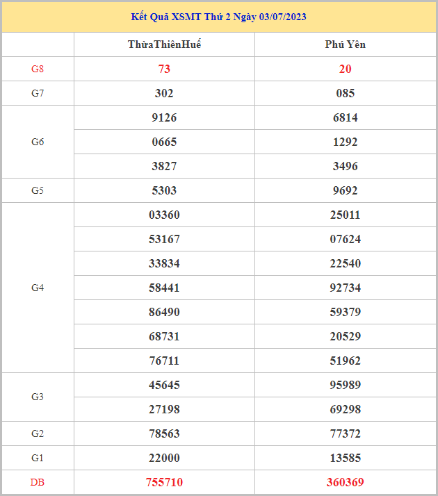Select the Phú Yên column header
Viewport: 438px width, 496px height.
click(x=345, y=44)
